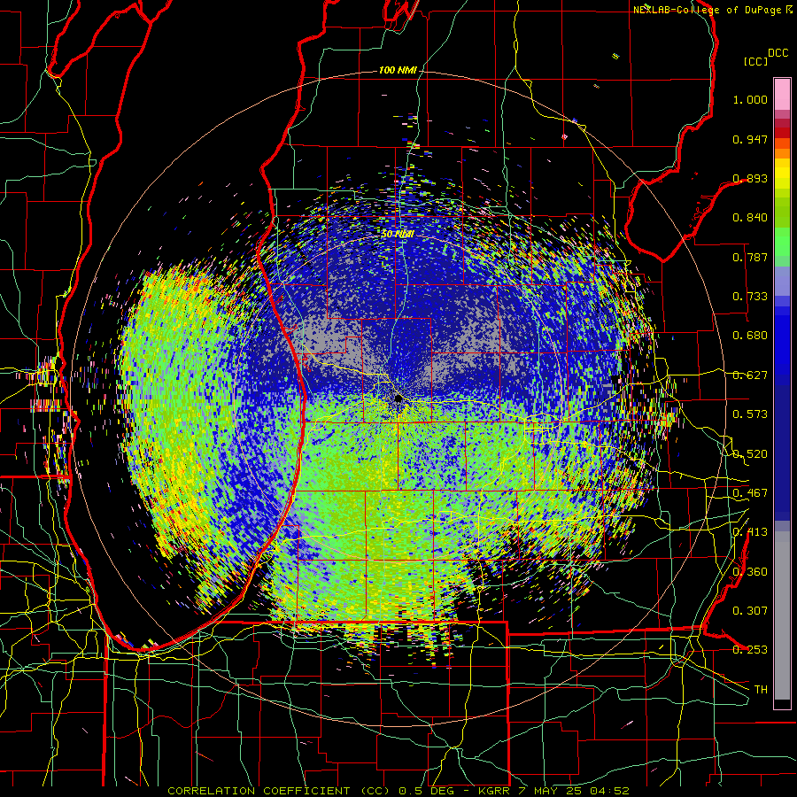Click the 0.5 DEG elevation text in footer
Screen dimensions: 797x797
point(427,791)
